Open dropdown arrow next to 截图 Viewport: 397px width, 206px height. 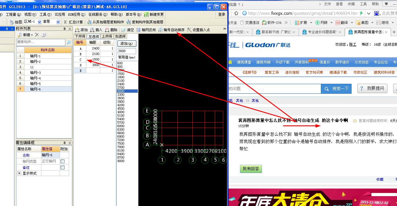click(x=372, y=22)
